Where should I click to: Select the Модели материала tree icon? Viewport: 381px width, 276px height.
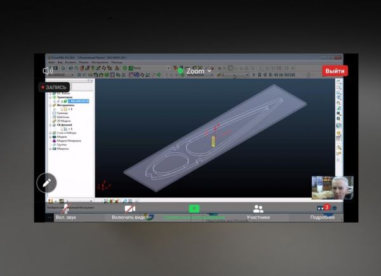(x=55, y=140)
